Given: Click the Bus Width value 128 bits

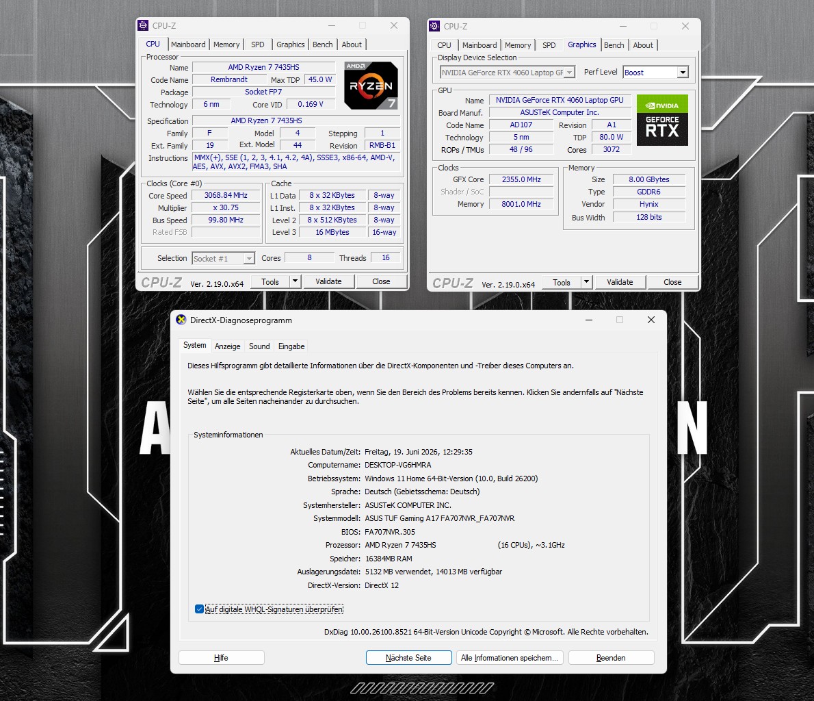Looking at the screenshot, I should [x=649, y=217].
